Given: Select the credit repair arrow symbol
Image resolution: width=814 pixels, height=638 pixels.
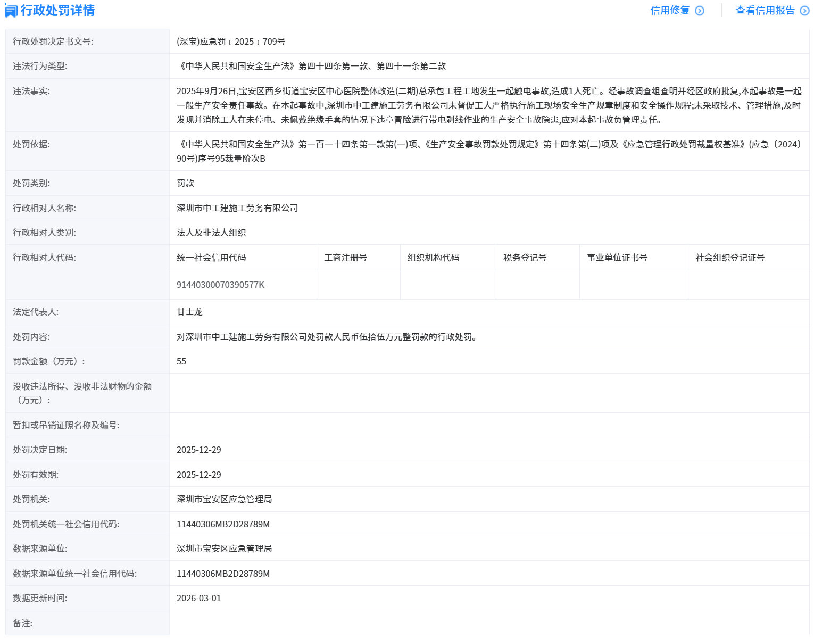Looking at the screenshot, I should point(700,10).
